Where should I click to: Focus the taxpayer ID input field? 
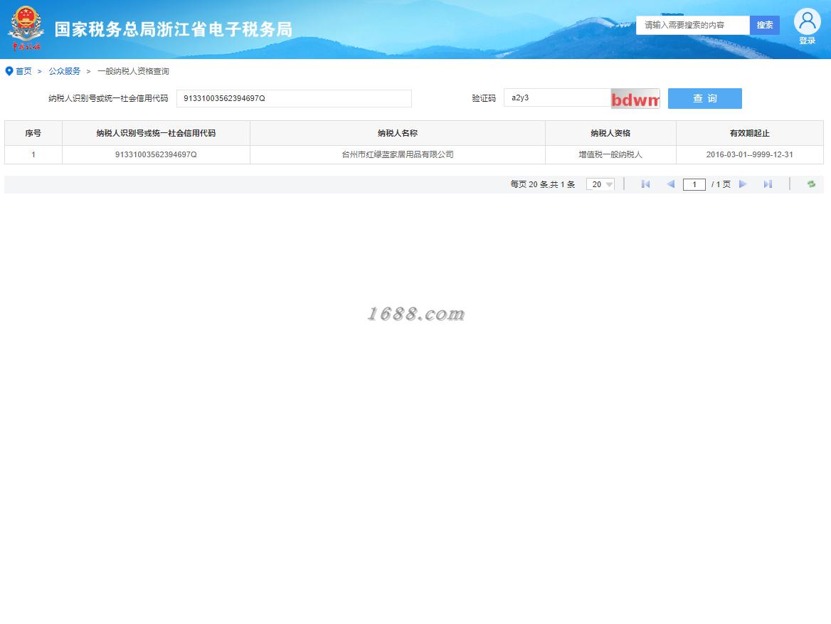tap(294, 99)
